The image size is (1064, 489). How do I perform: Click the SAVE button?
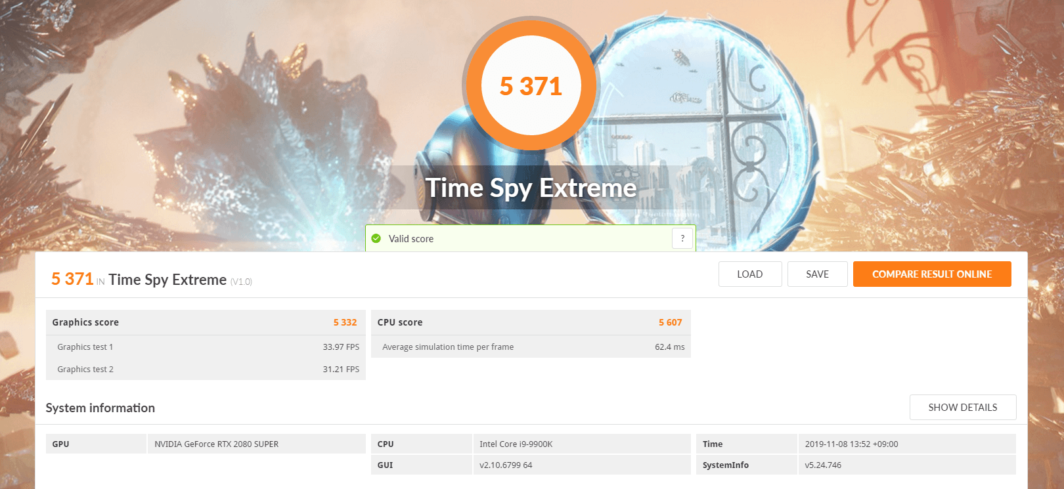(818, 274)
